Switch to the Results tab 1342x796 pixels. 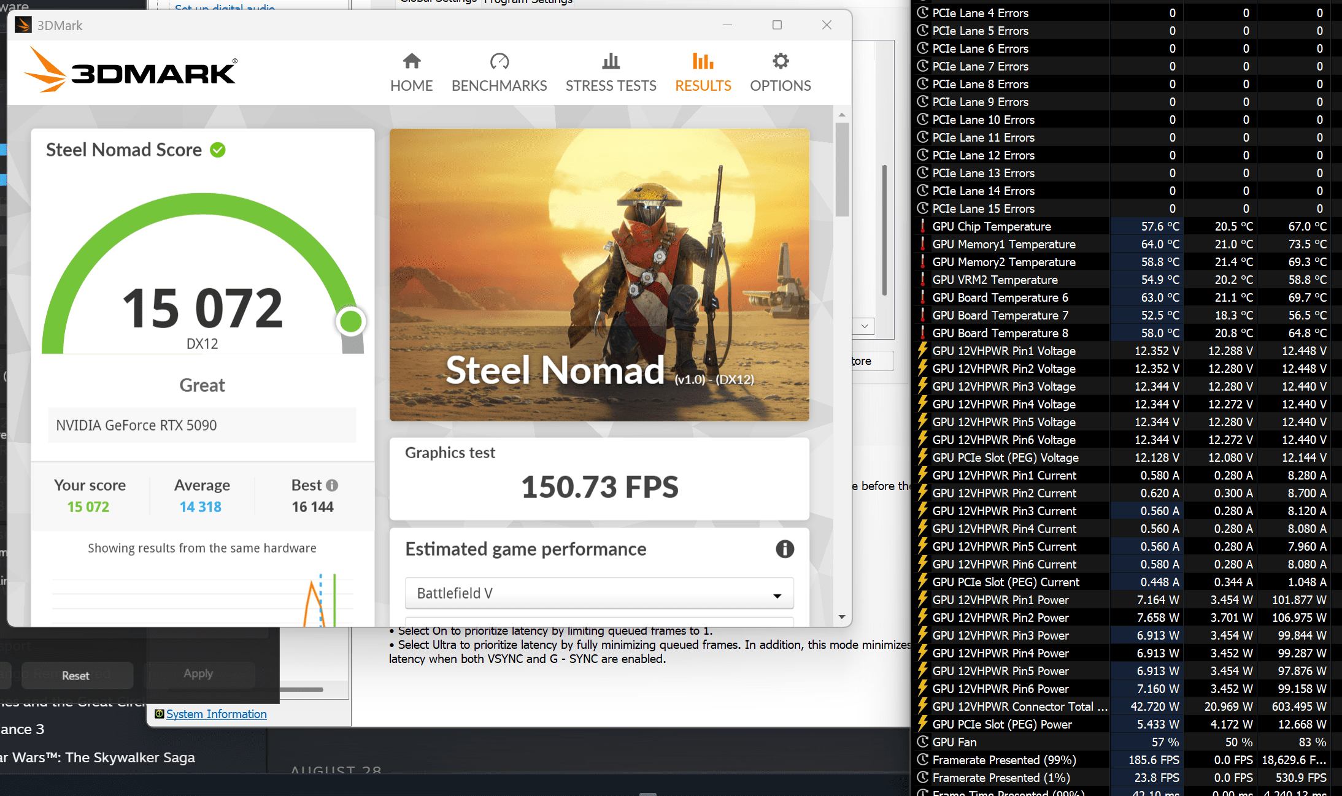(703, 85)
